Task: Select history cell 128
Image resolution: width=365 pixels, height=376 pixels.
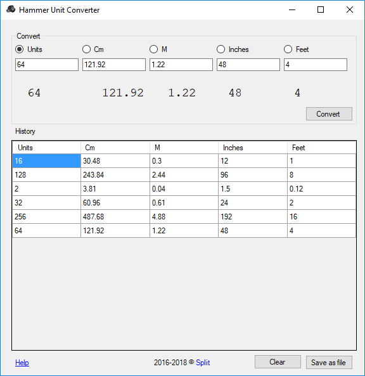Action: click(46, 175)
